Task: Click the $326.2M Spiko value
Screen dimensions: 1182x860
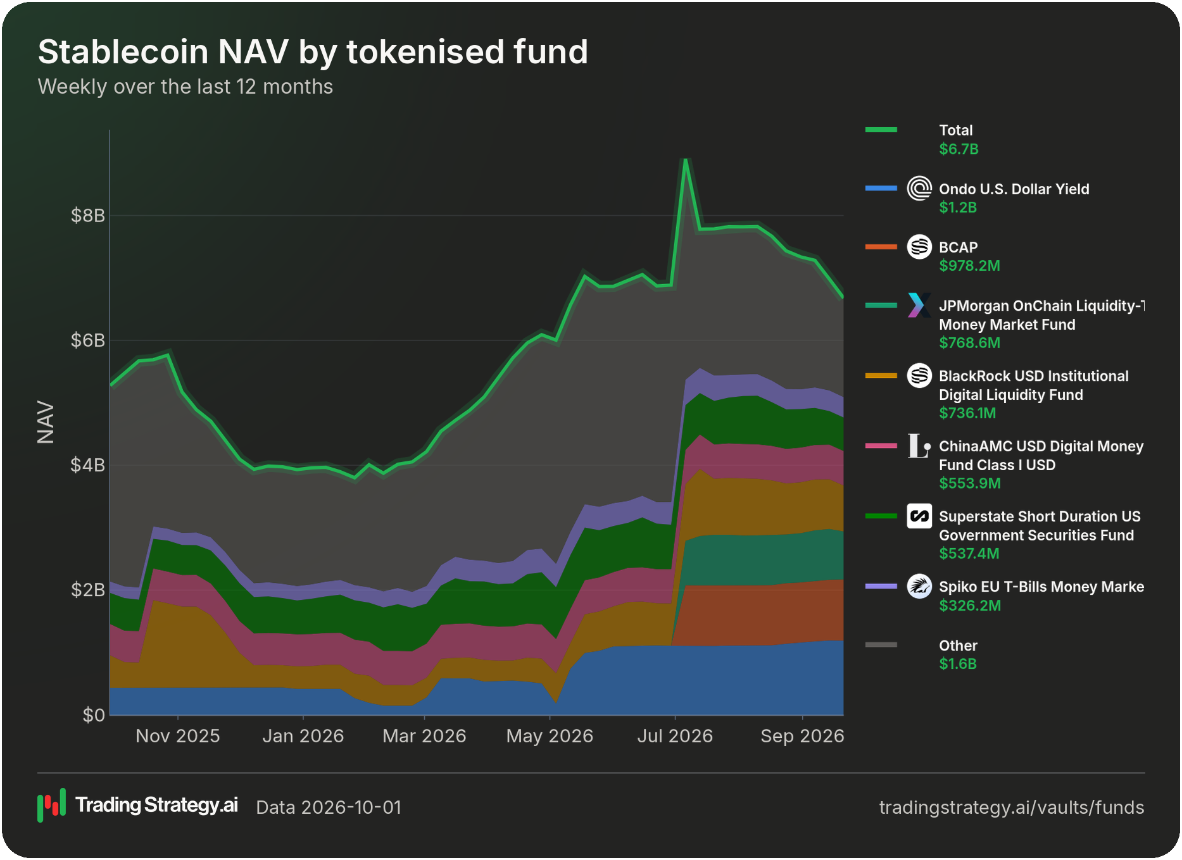Action: [x=970, y=606]
